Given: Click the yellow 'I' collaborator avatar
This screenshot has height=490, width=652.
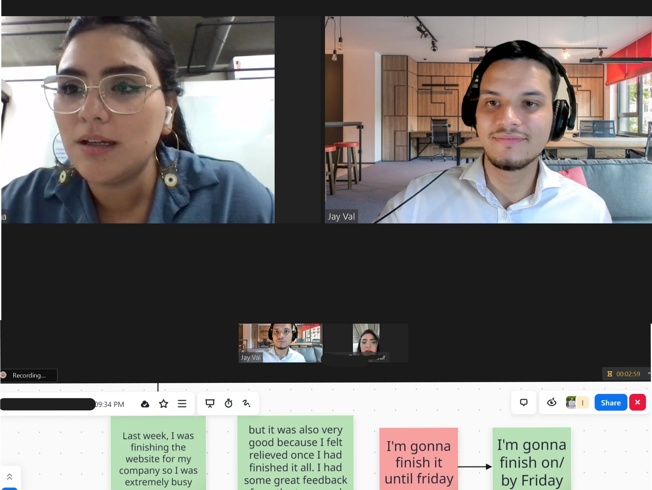Looking at the screenshot, I should point(583,403).
